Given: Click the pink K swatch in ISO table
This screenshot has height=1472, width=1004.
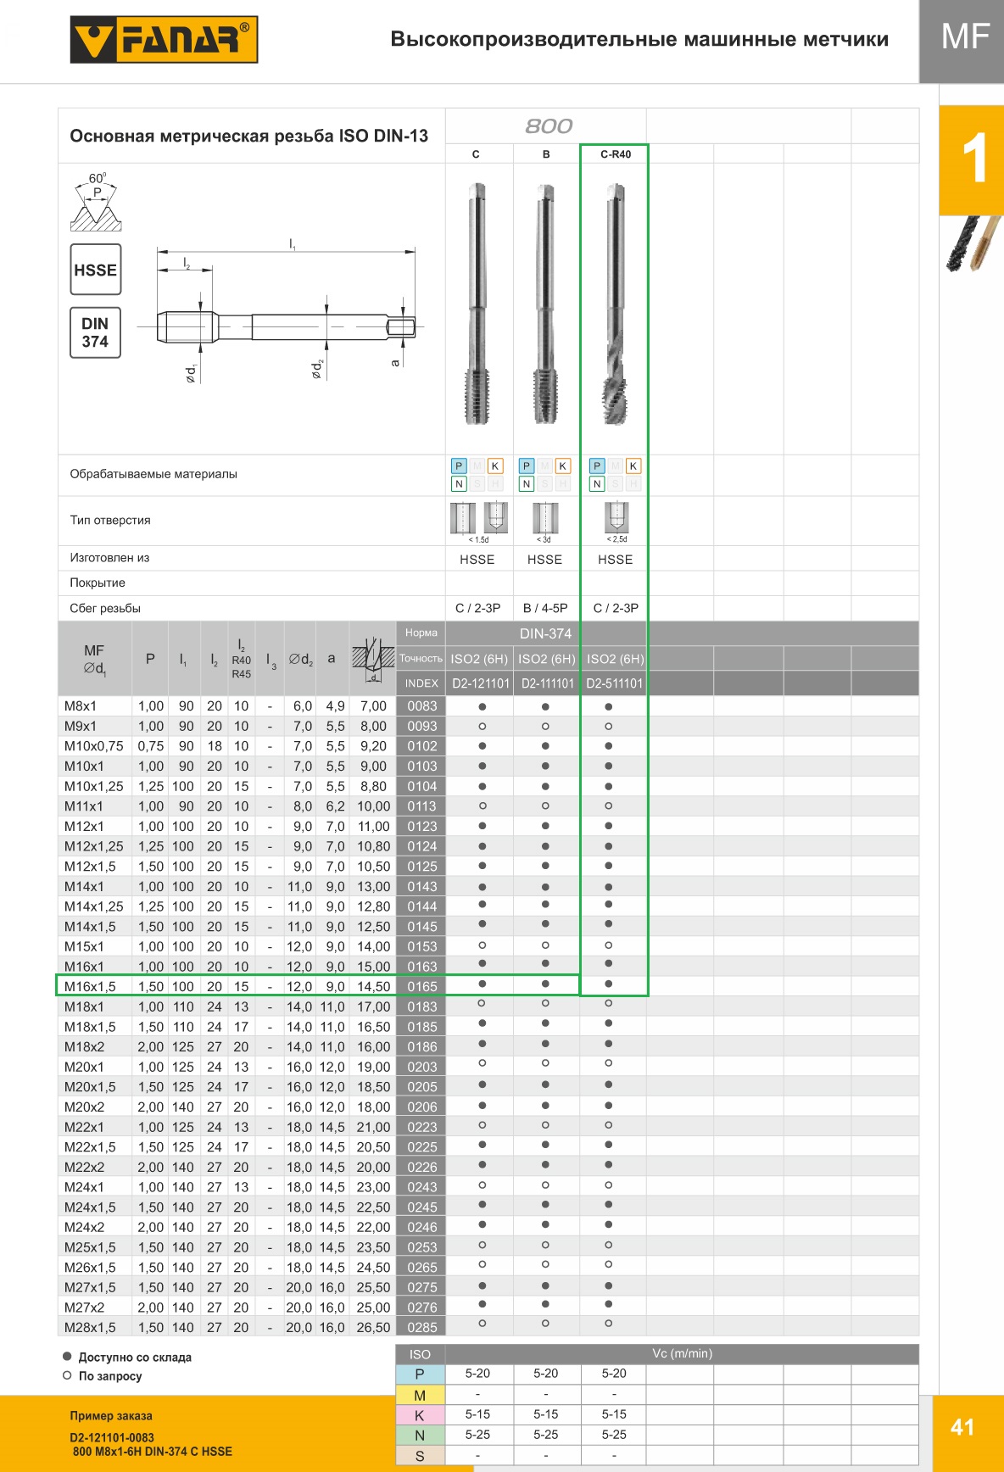Looking at the screenshot, I should click(x=420, y=1415).
